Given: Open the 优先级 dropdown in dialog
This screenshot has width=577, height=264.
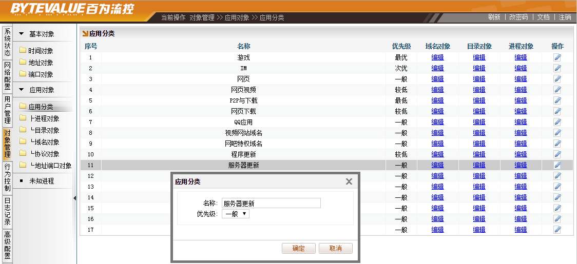Looking at the screenshot, I should pos(236,214).
